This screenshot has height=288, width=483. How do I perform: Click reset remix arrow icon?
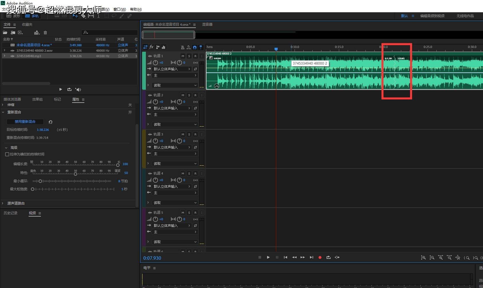point(50,122)
